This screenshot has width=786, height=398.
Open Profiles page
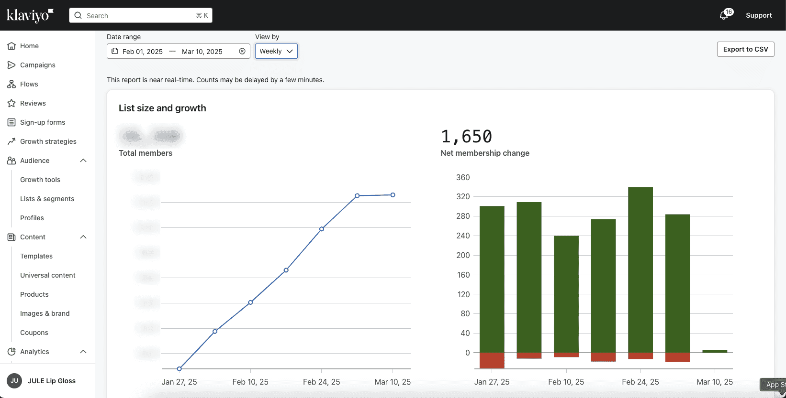[32, 218]
